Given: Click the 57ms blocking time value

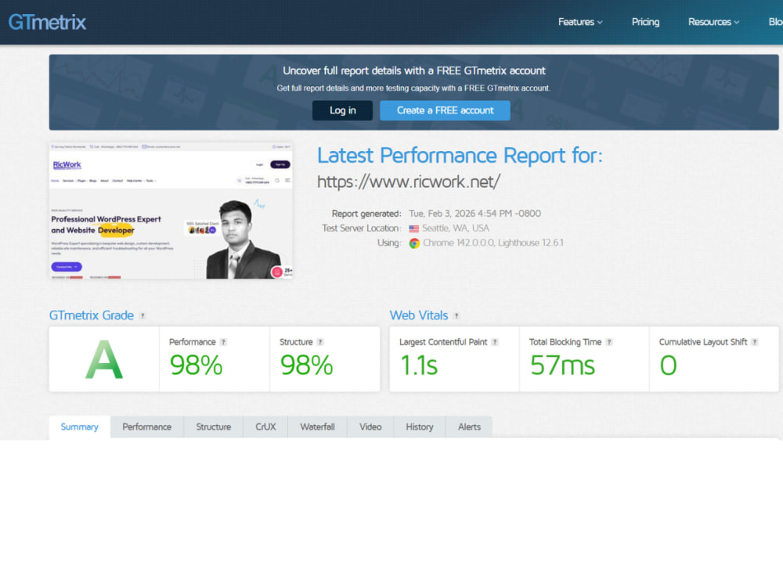Looking at the screenshot, I should [x=562, y=365].
